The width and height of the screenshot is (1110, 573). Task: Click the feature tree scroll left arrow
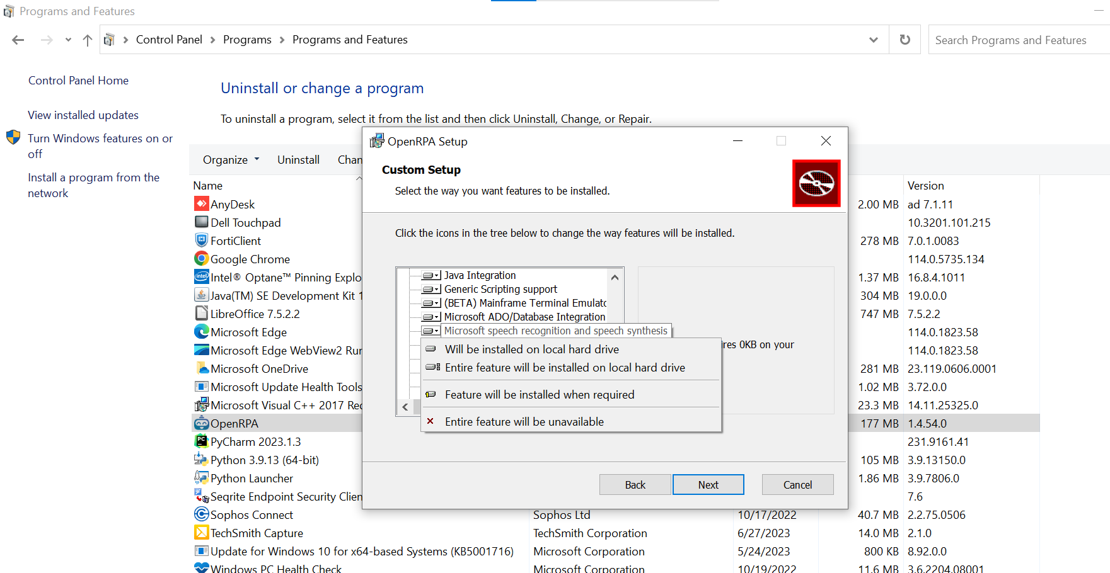coord(405,407)
